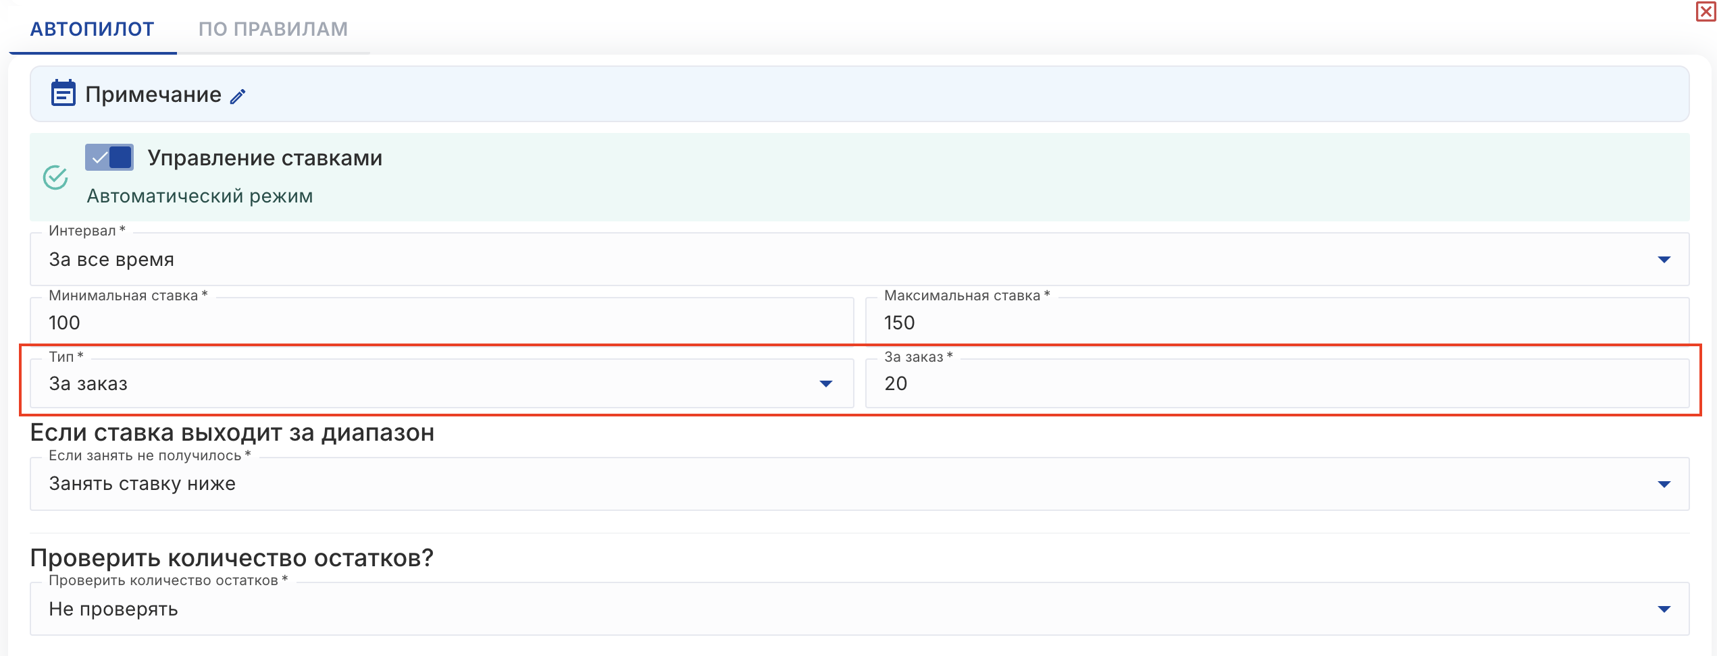Open the Тип dropdown showing За заказ

coord(405,384)
